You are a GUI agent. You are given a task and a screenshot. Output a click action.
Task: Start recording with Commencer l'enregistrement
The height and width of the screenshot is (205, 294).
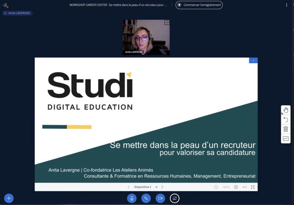[x=199, y=5]
